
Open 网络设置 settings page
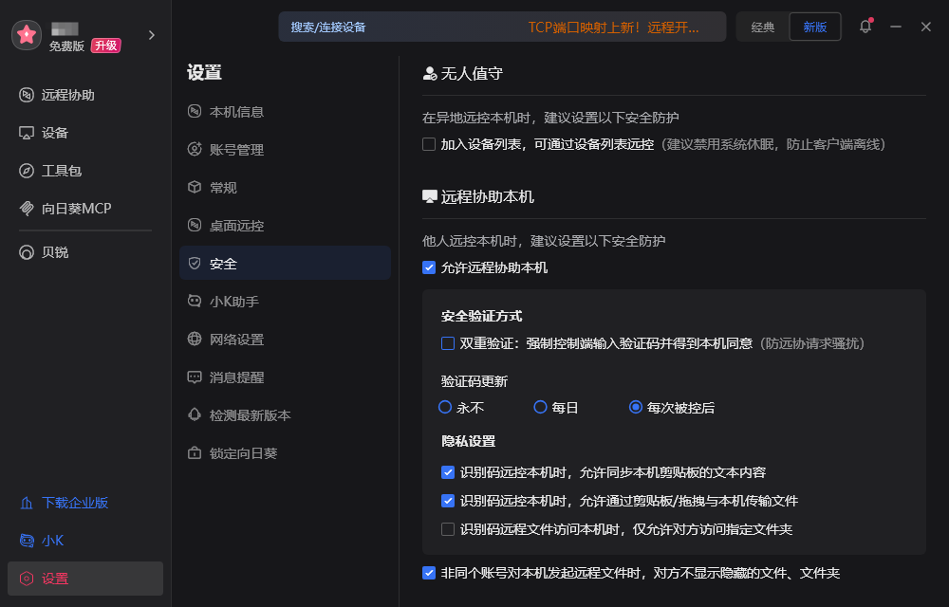click(285, 340)
